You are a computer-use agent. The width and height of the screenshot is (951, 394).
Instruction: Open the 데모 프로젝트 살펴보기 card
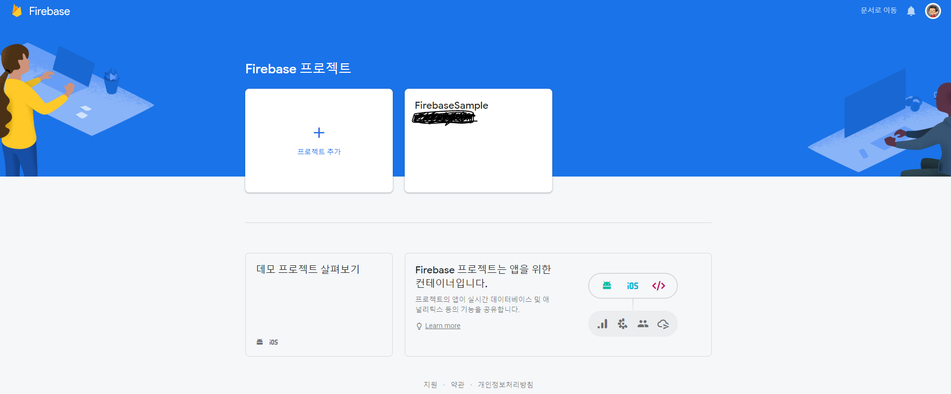(x=319, y=305)
